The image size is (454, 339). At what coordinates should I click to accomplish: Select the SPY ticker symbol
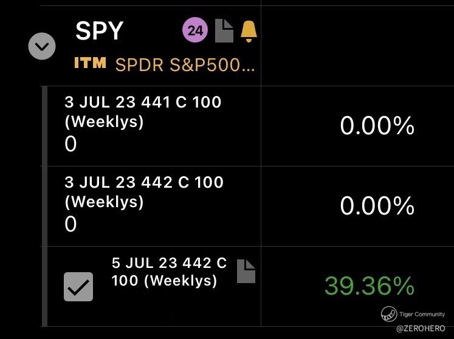99,30
